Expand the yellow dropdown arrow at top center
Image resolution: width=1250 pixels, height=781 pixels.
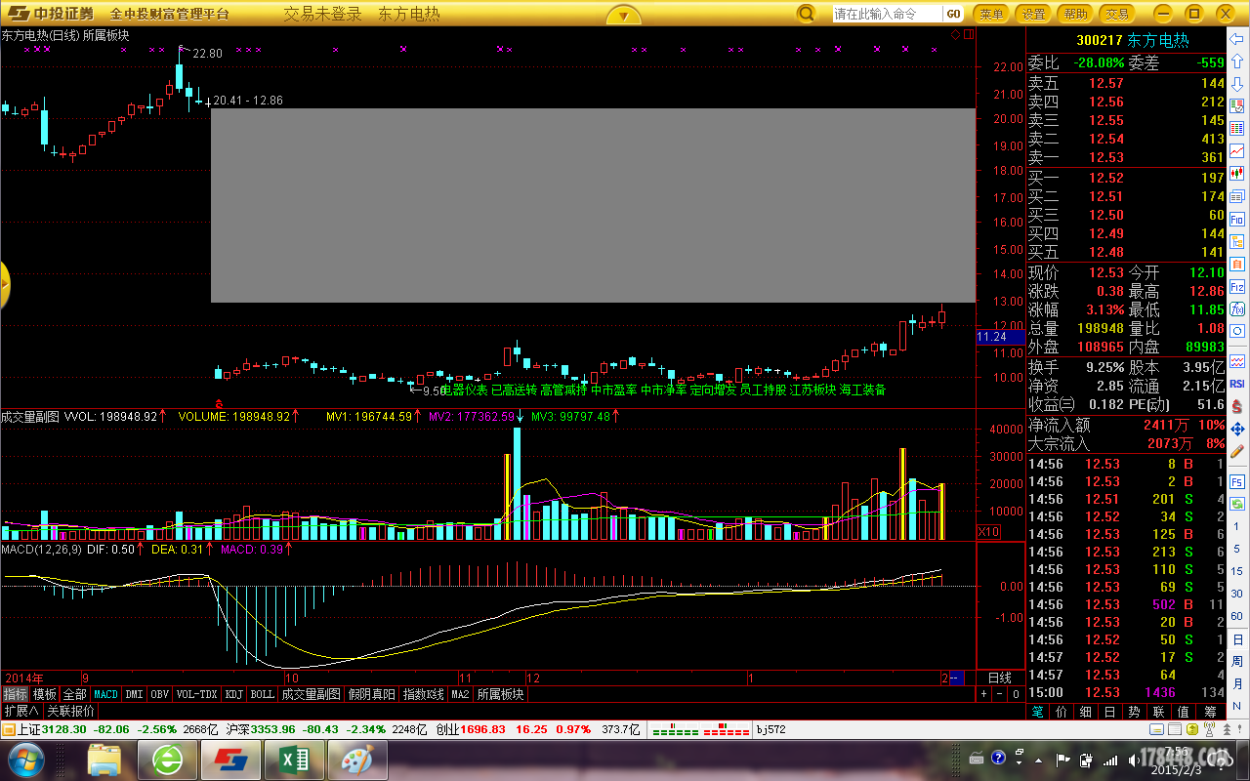623,15
